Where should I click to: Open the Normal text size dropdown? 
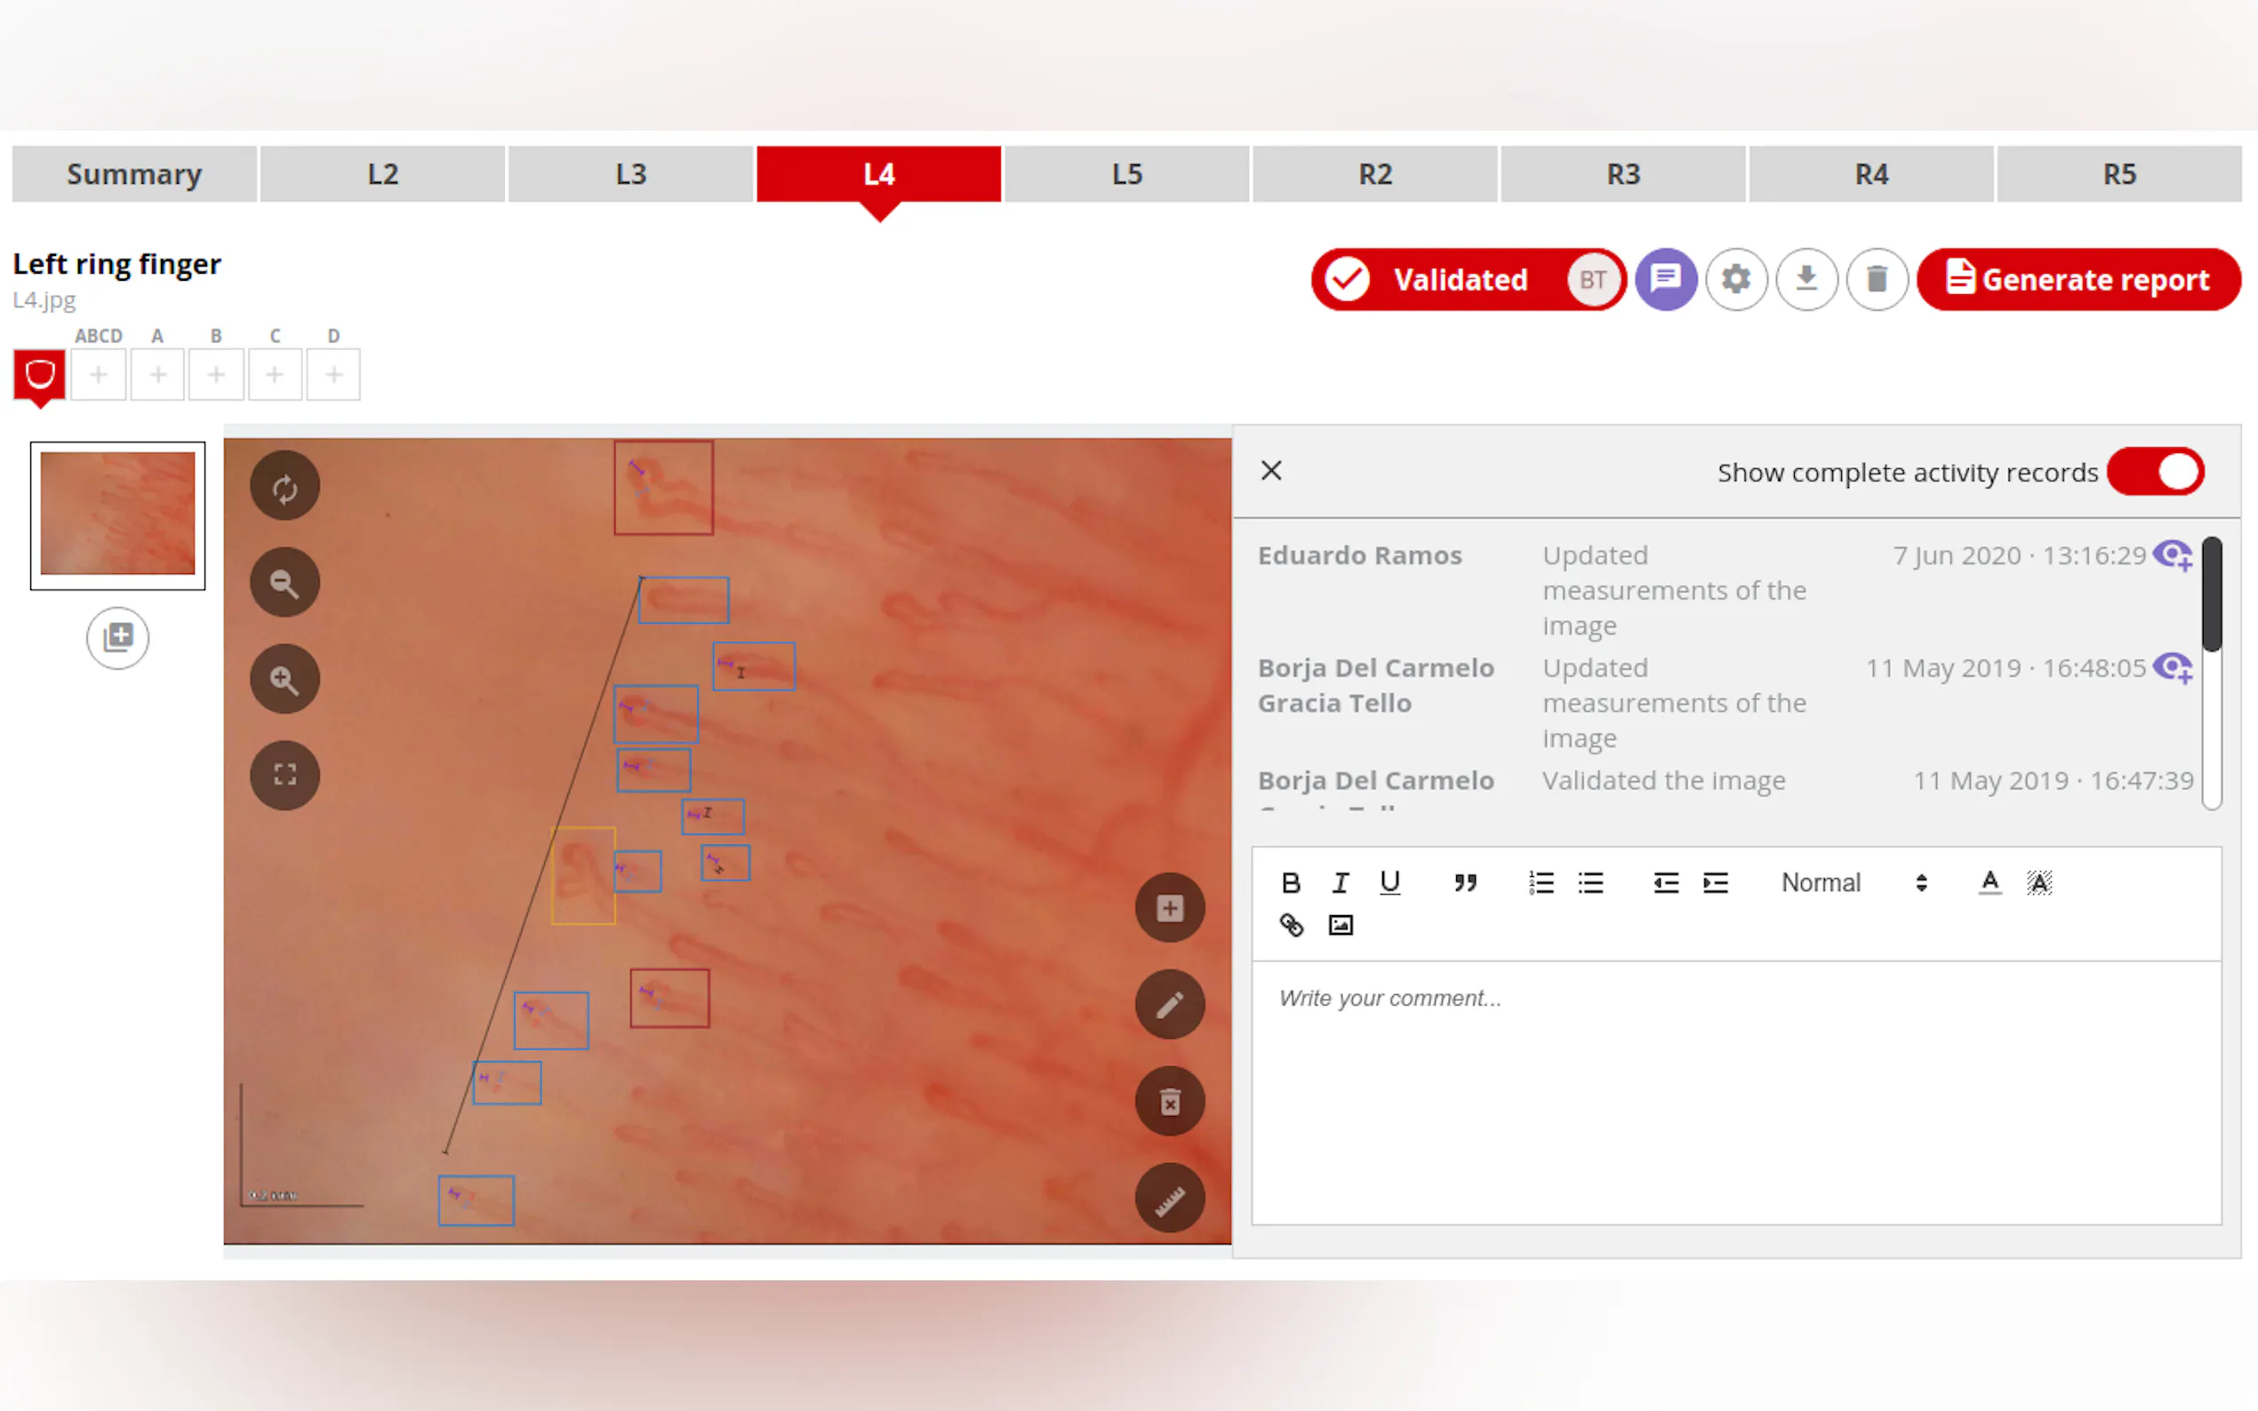click(x=1853, y=883)
